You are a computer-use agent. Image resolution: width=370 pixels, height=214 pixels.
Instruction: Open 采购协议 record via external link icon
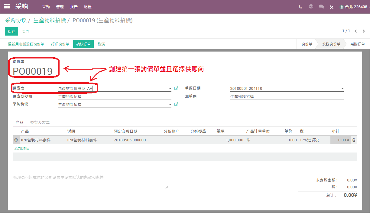pos(176,104)
